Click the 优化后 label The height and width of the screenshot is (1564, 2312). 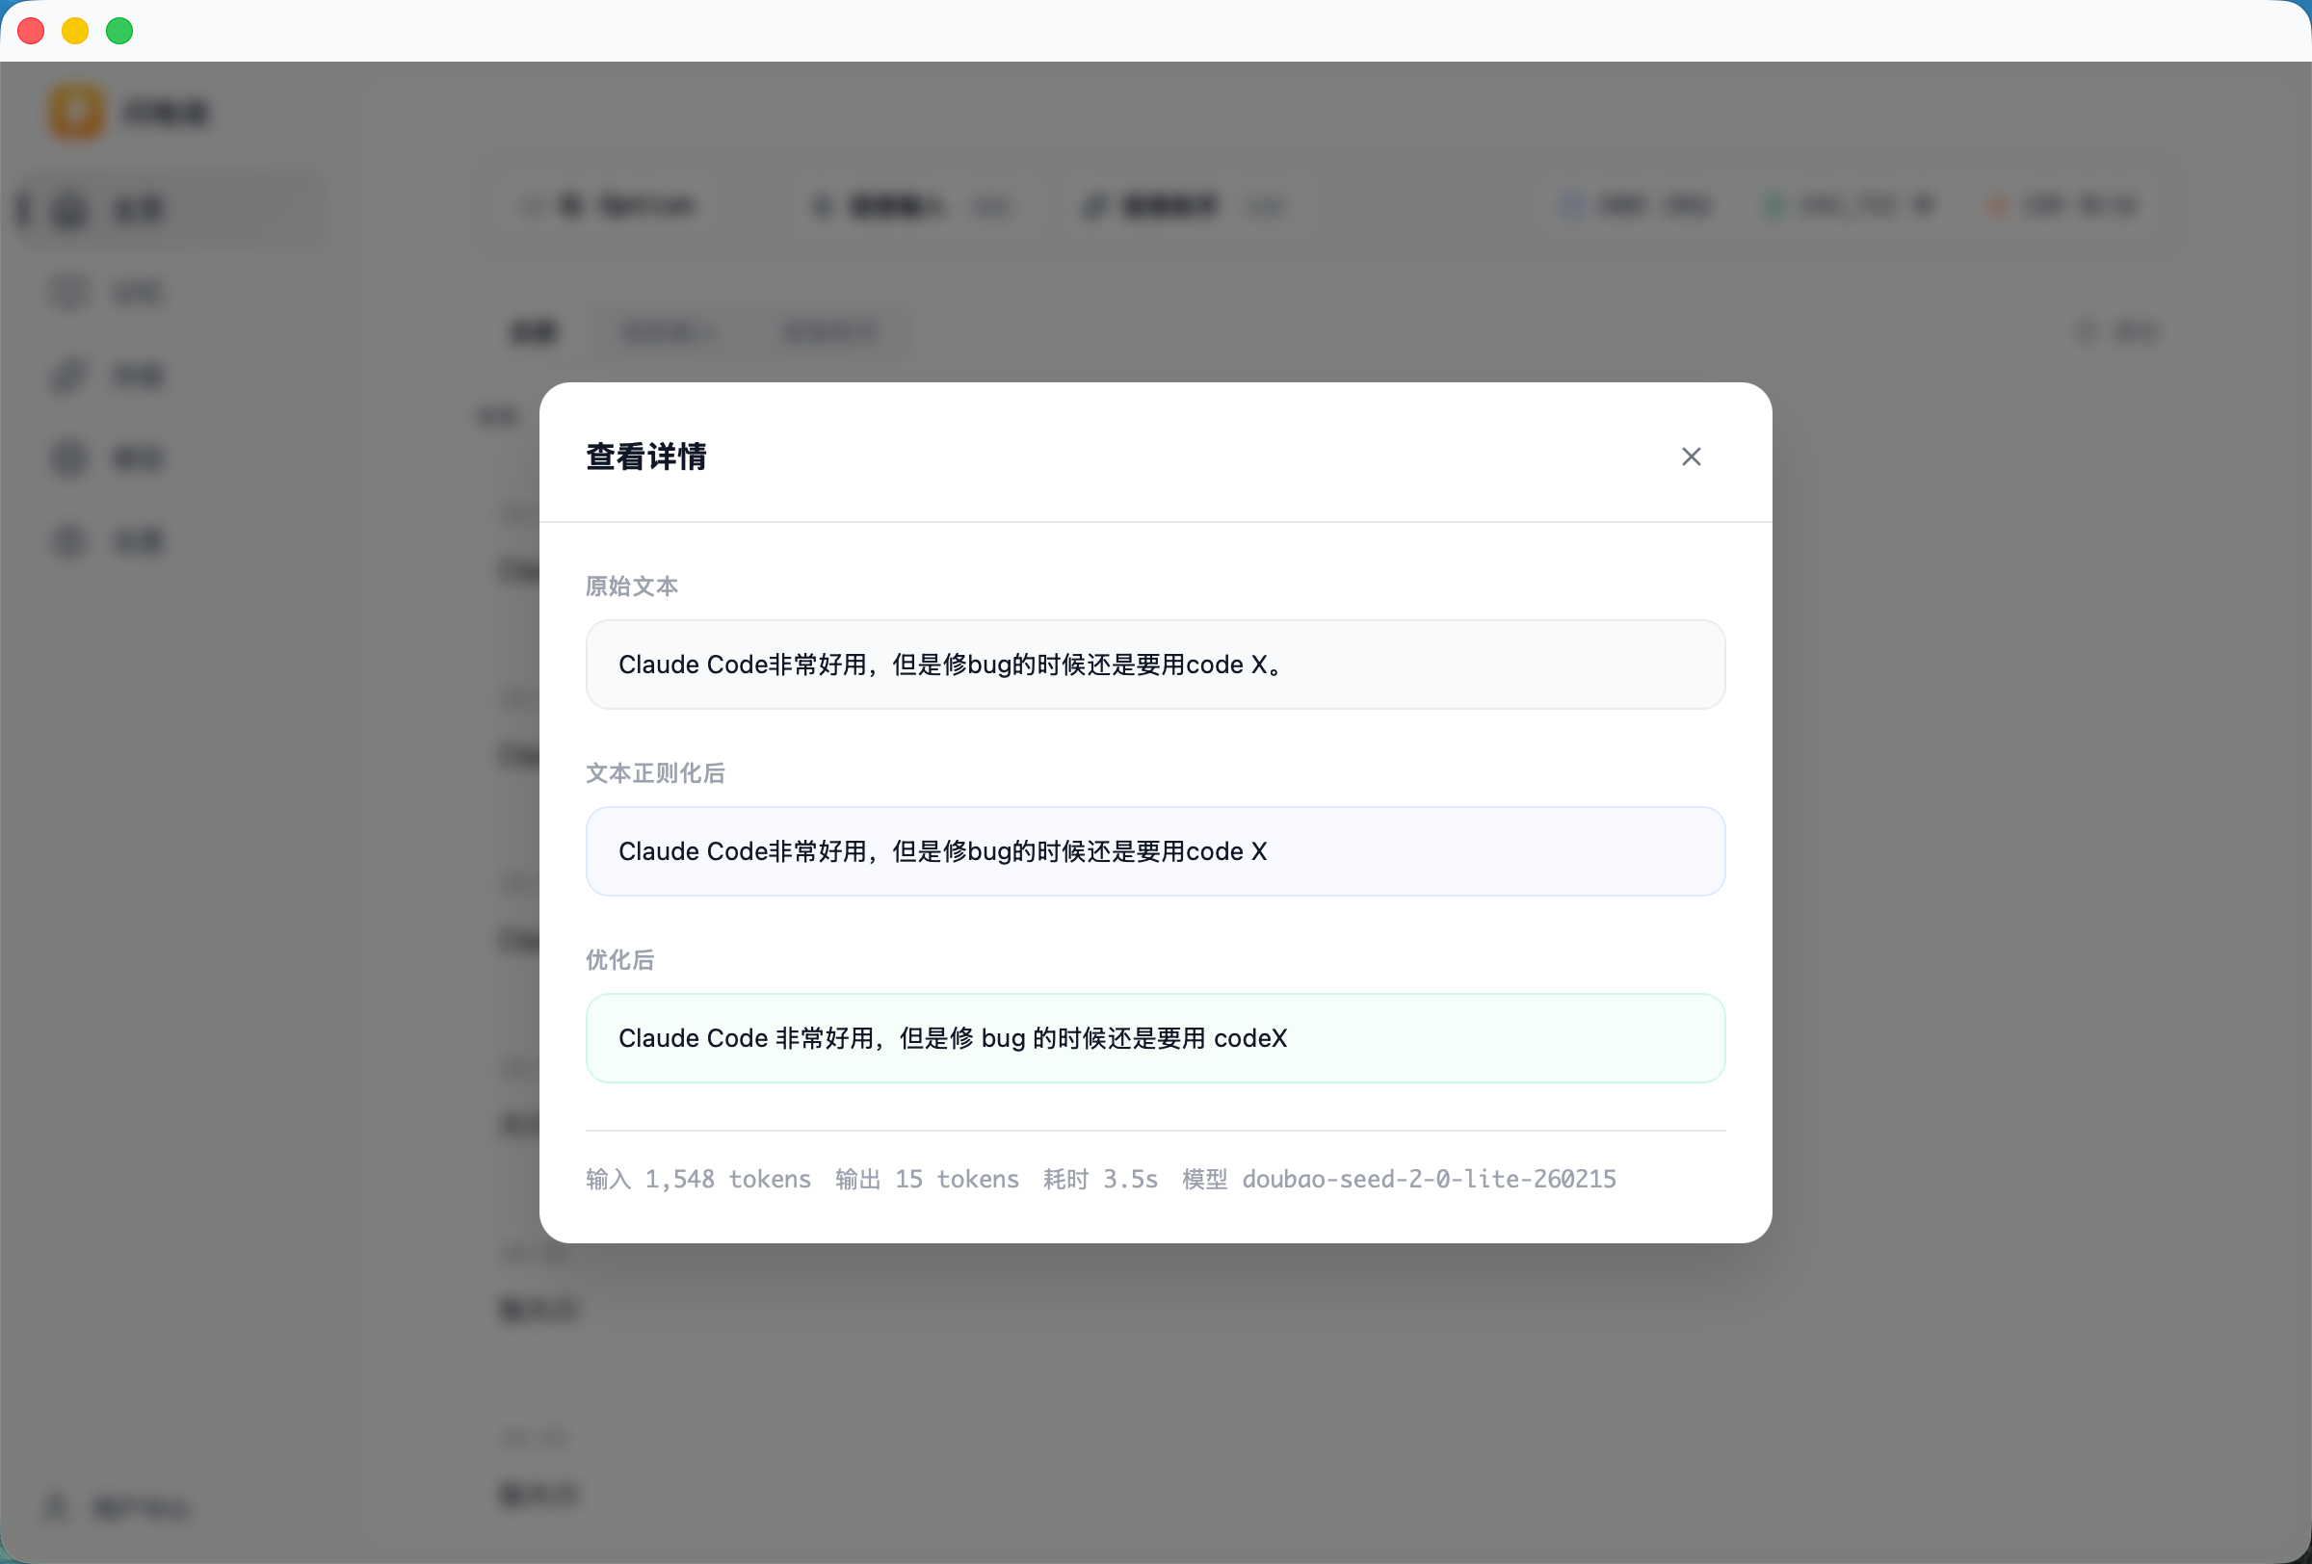pos(620,959)
